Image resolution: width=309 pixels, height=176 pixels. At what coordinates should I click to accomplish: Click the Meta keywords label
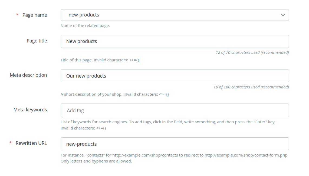pyautogui.click(x=30, y=110)
